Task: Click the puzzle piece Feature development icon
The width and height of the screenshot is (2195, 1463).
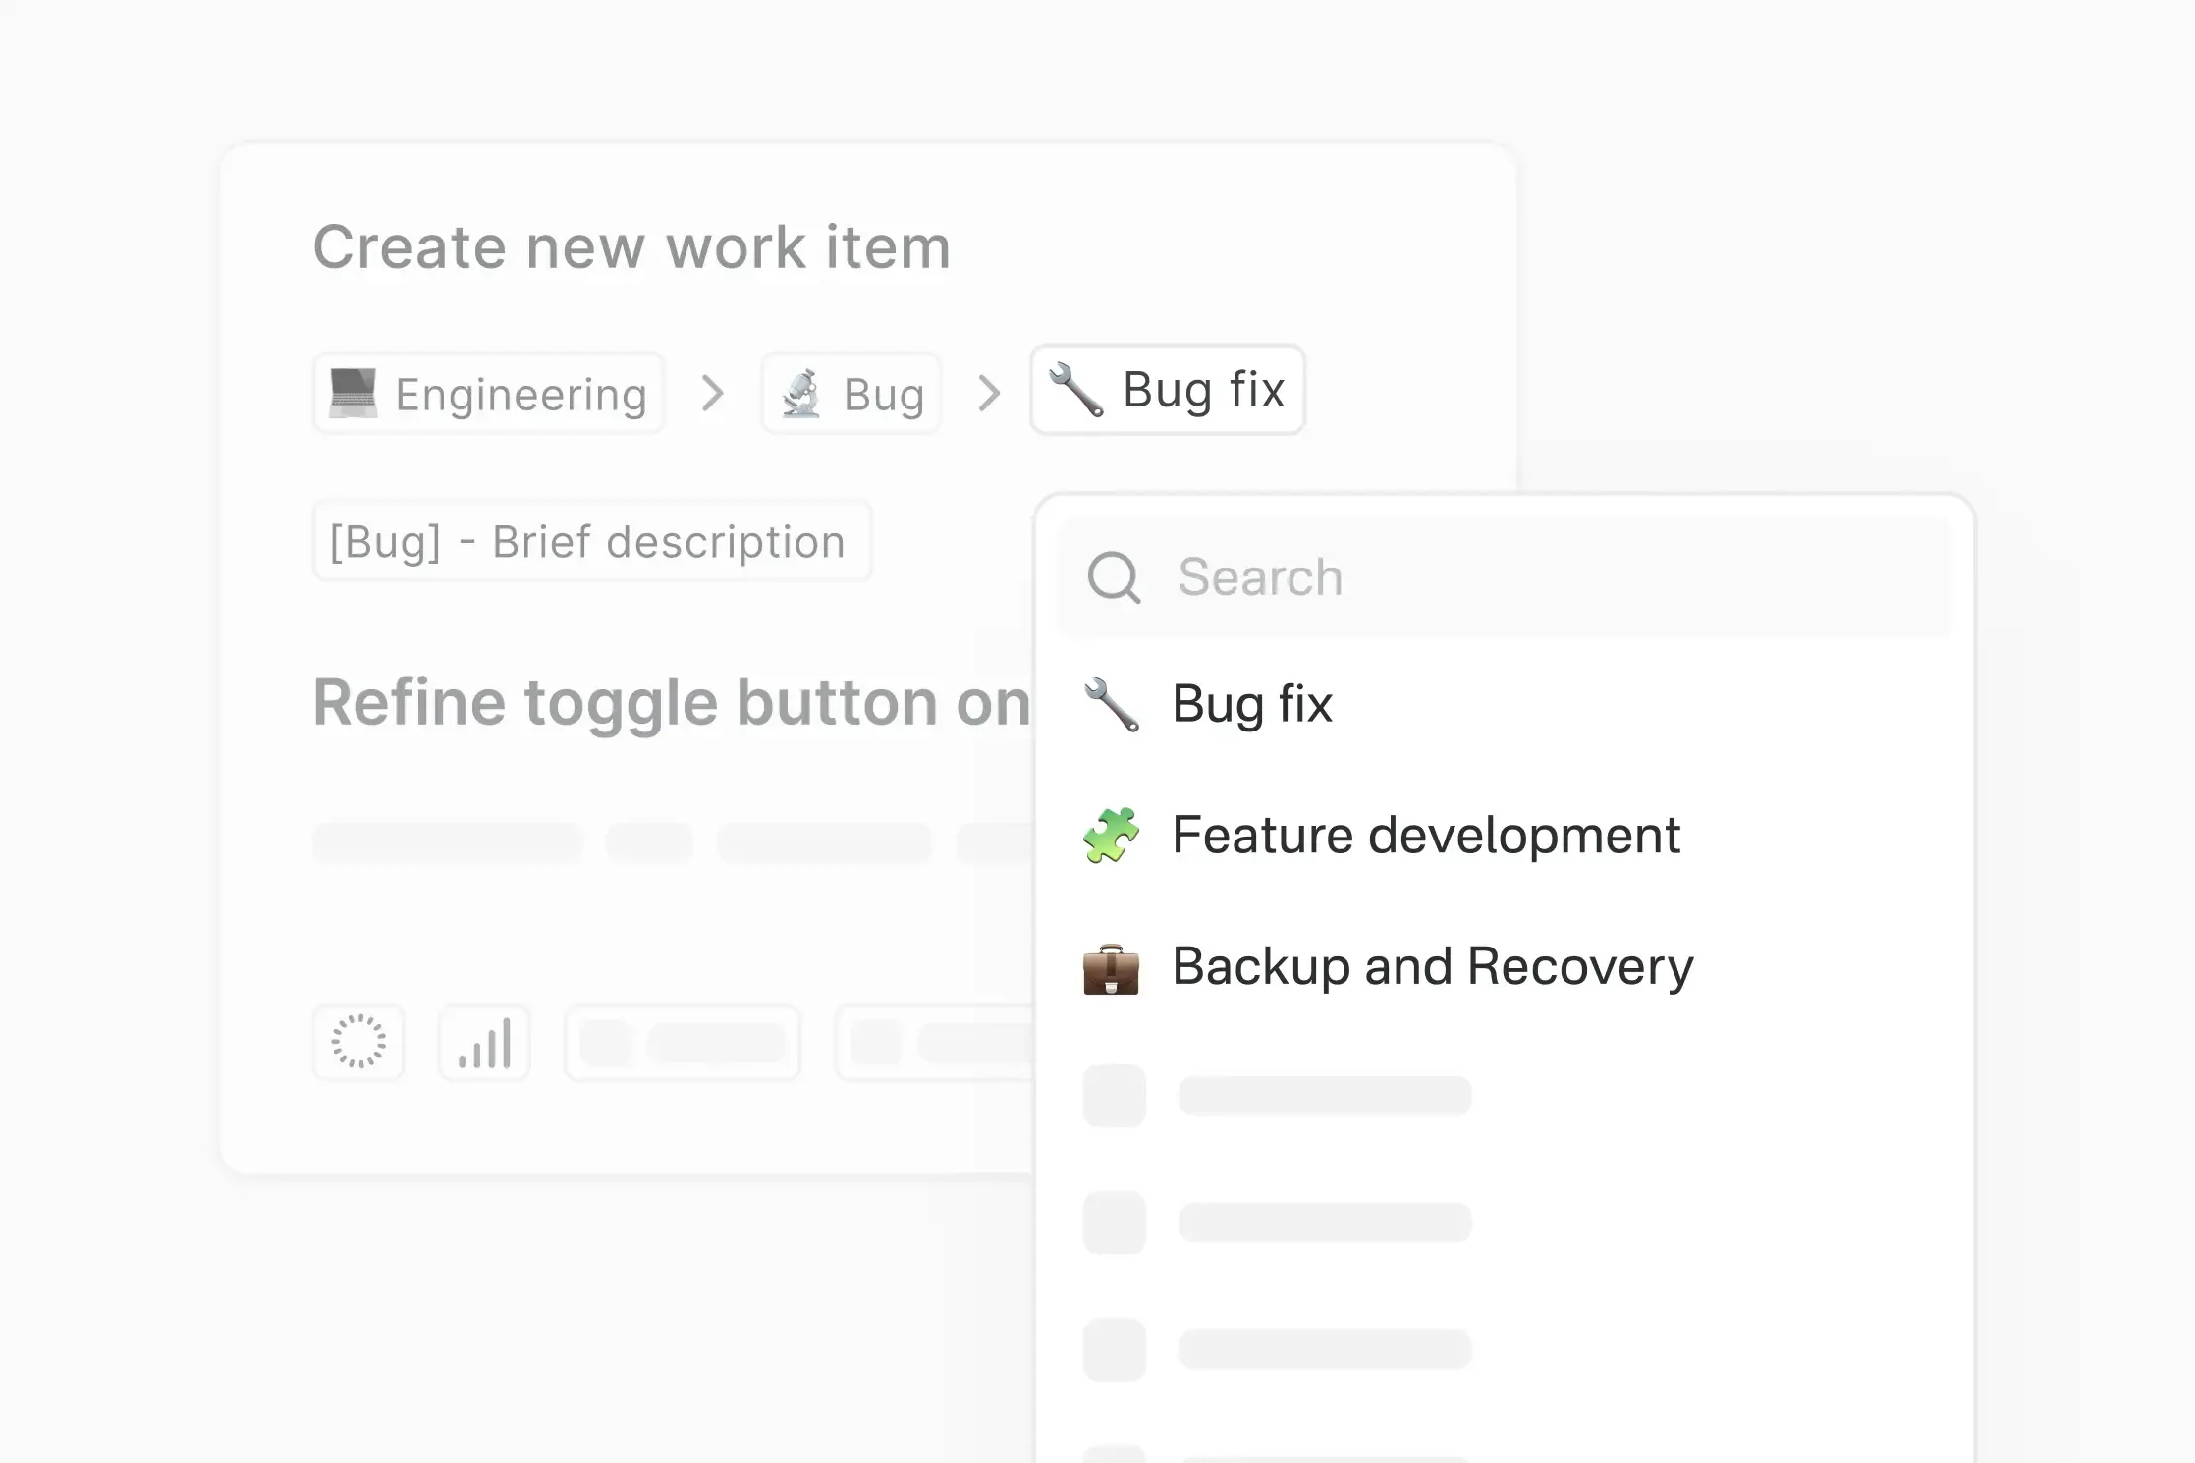Action: tap(1111, 836)
